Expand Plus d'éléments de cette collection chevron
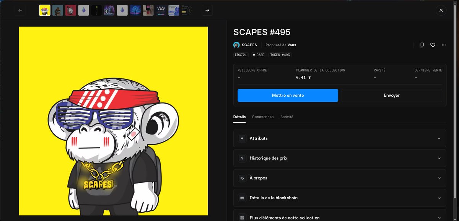Image resolution: width=459 pixels, height=221 pixels. (439, 218)
